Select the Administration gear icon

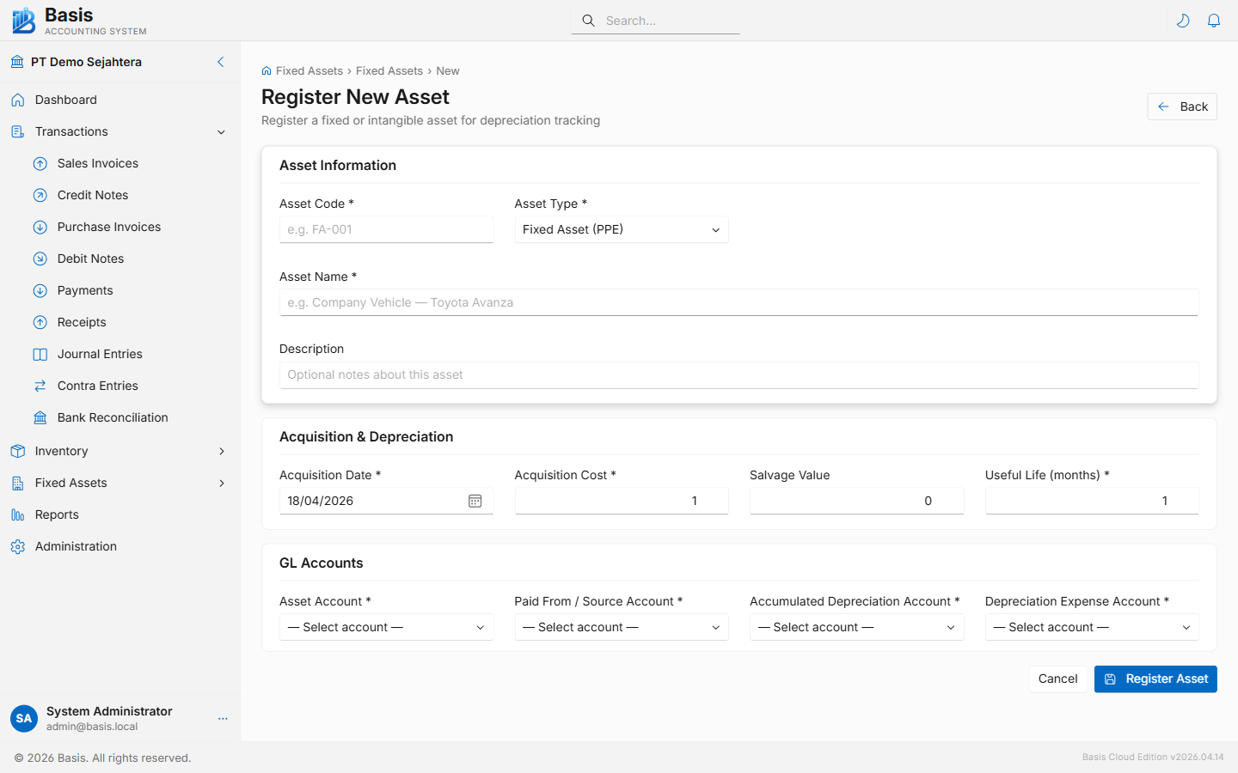[18, 546]
